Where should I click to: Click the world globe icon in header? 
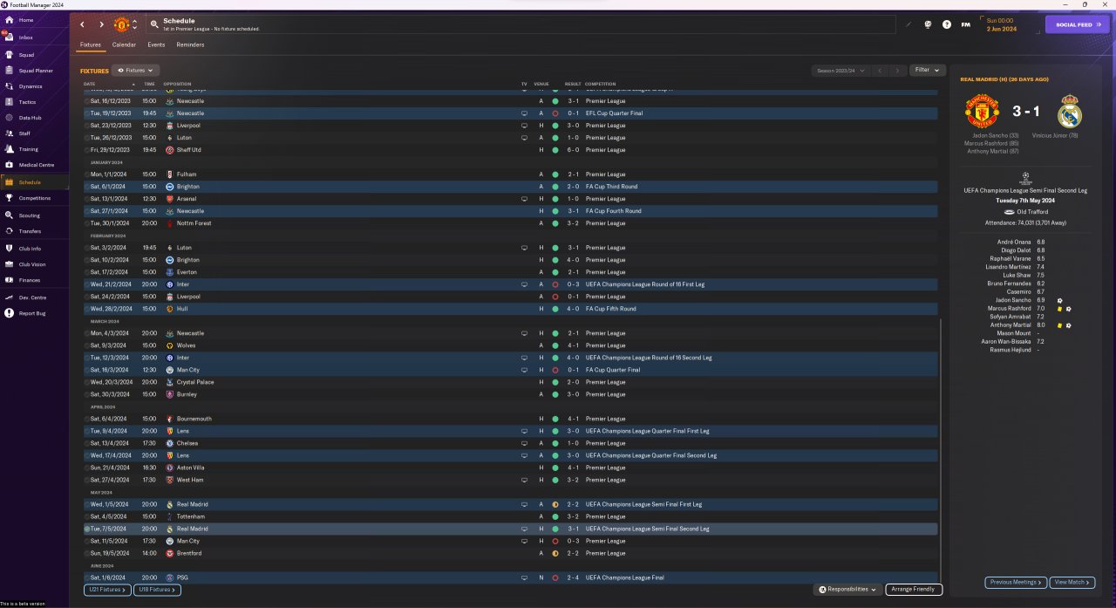tap(928, 24)
